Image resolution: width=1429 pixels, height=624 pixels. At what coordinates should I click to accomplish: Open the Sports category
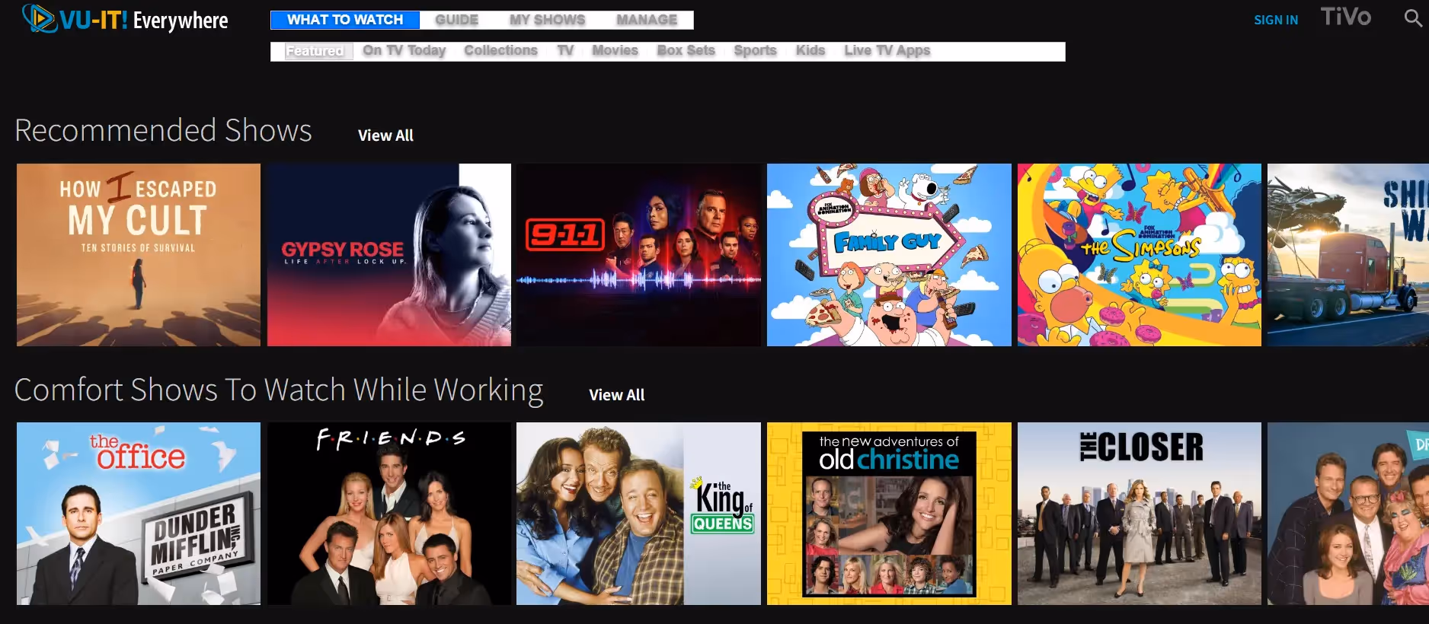pyautogui.click(x=755, y=50)
